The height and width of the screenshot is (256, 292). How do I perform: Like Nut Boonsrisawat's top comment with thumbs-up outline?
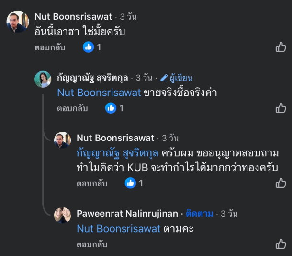point(281,47)
